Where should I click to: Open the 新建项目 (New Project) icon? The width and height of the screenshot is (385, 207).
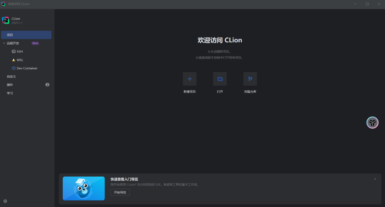pyautogui.click(x=190, y=79)
